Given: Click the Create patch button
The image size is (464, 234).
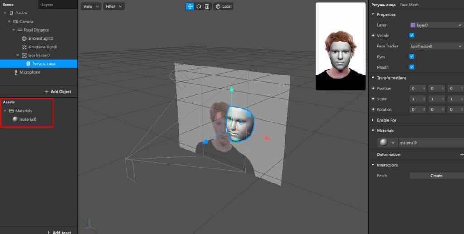Looking at the screenshot, I should 436,176.
